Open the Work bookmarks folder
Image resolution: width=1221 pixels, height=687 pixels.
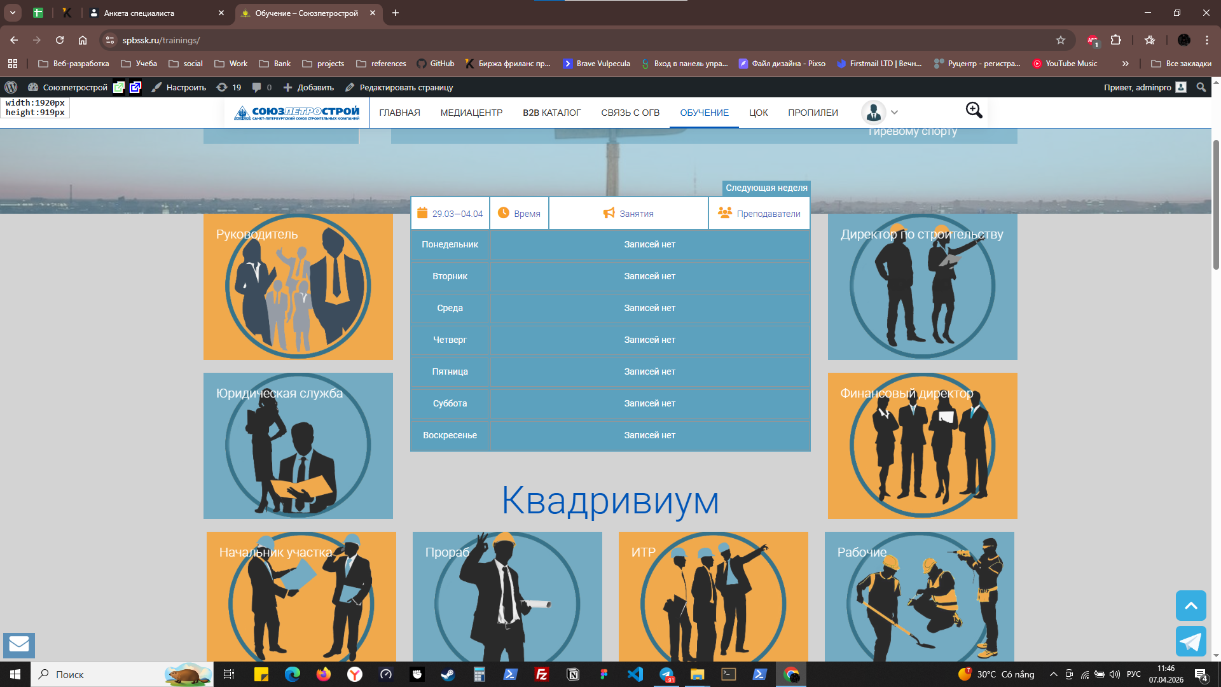pos(231,64)
